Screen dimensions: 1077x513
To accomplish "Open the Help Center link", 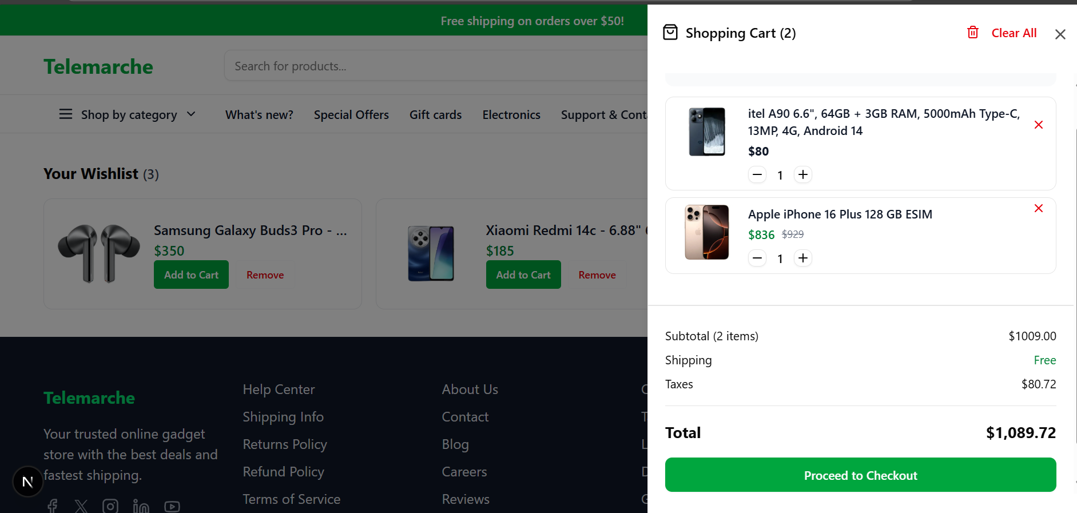I will coord(279,389).
